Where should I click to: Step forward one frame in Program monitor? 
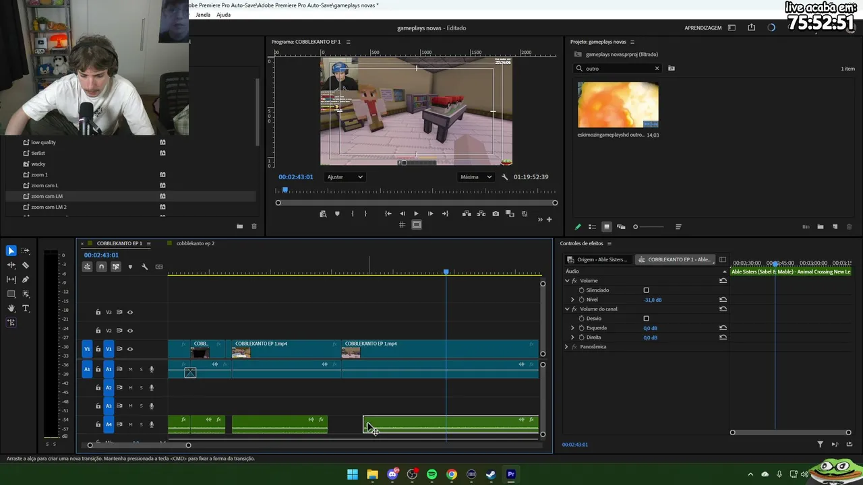point(430,214)
